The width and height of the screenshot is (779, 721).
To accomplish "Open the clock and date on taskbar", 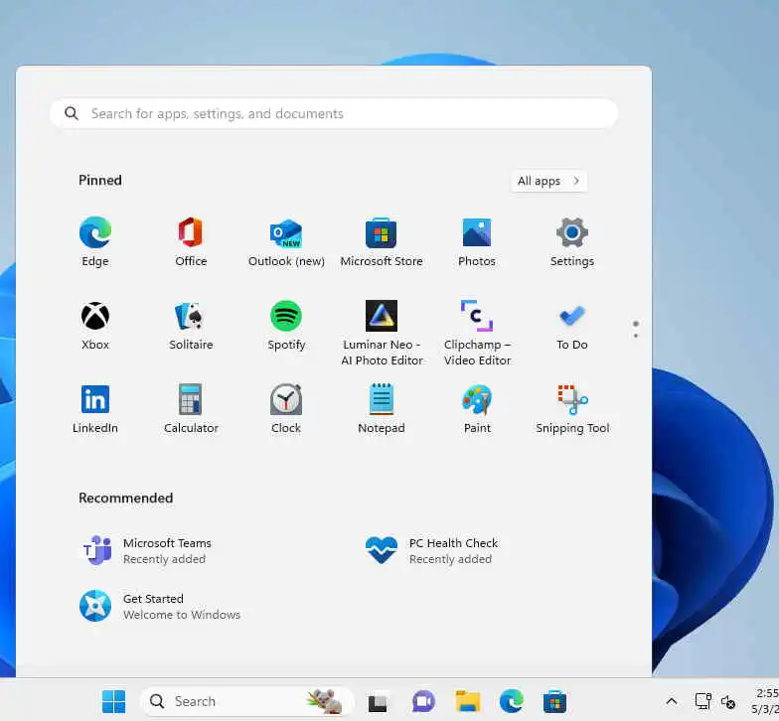I will (765, 701).
